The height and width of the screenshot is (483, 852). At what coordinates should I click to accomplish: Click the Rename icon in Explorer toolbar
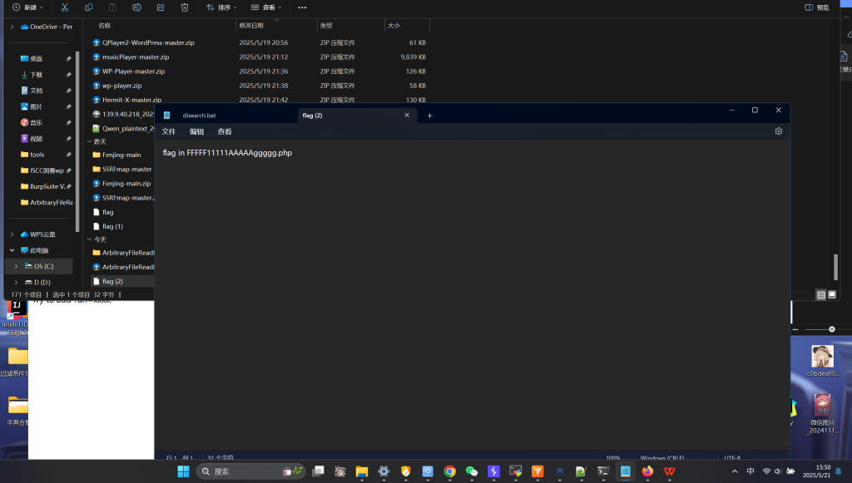136,7
